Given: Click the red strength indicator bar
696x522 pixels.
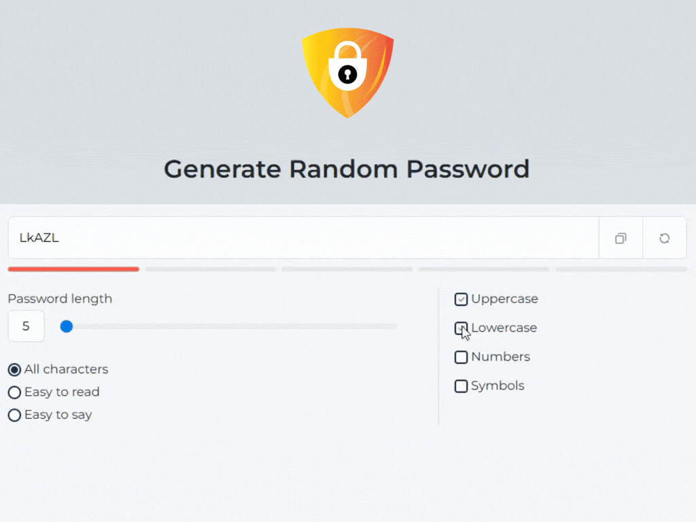Looking at the screenshot, I should point(73,269).
